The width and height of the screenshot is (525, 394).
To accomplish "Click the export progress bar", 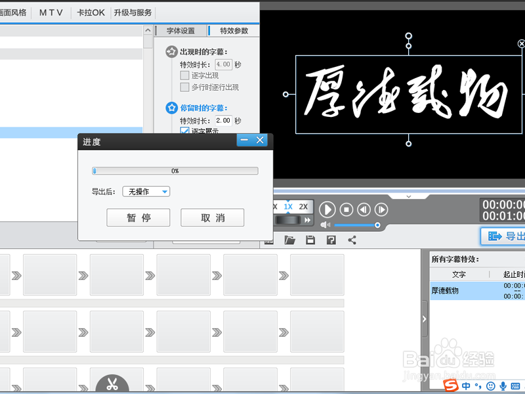I will [175, 171].
